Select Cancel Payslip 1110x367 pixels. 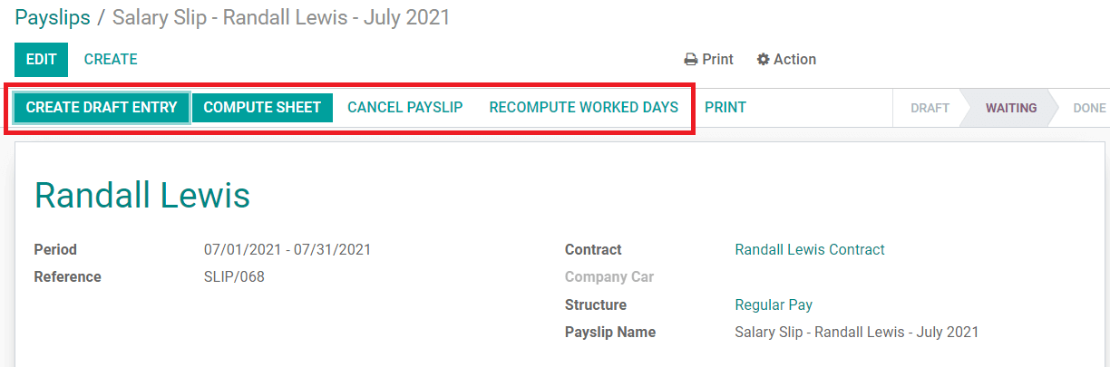(x=405, y=108)
